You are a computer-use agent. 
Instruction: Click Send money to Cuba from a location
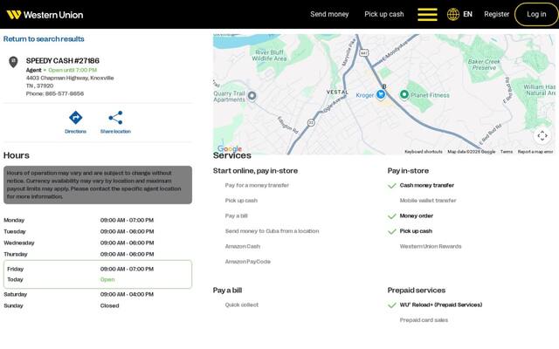[x=272, y=231]
